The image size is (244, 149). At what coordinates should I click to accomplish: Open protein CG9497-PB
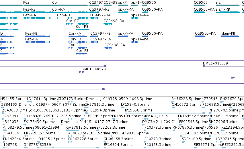click(100, 34)
